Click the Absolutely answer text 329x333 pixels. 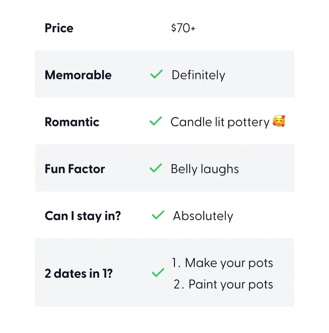click(203, 216)
